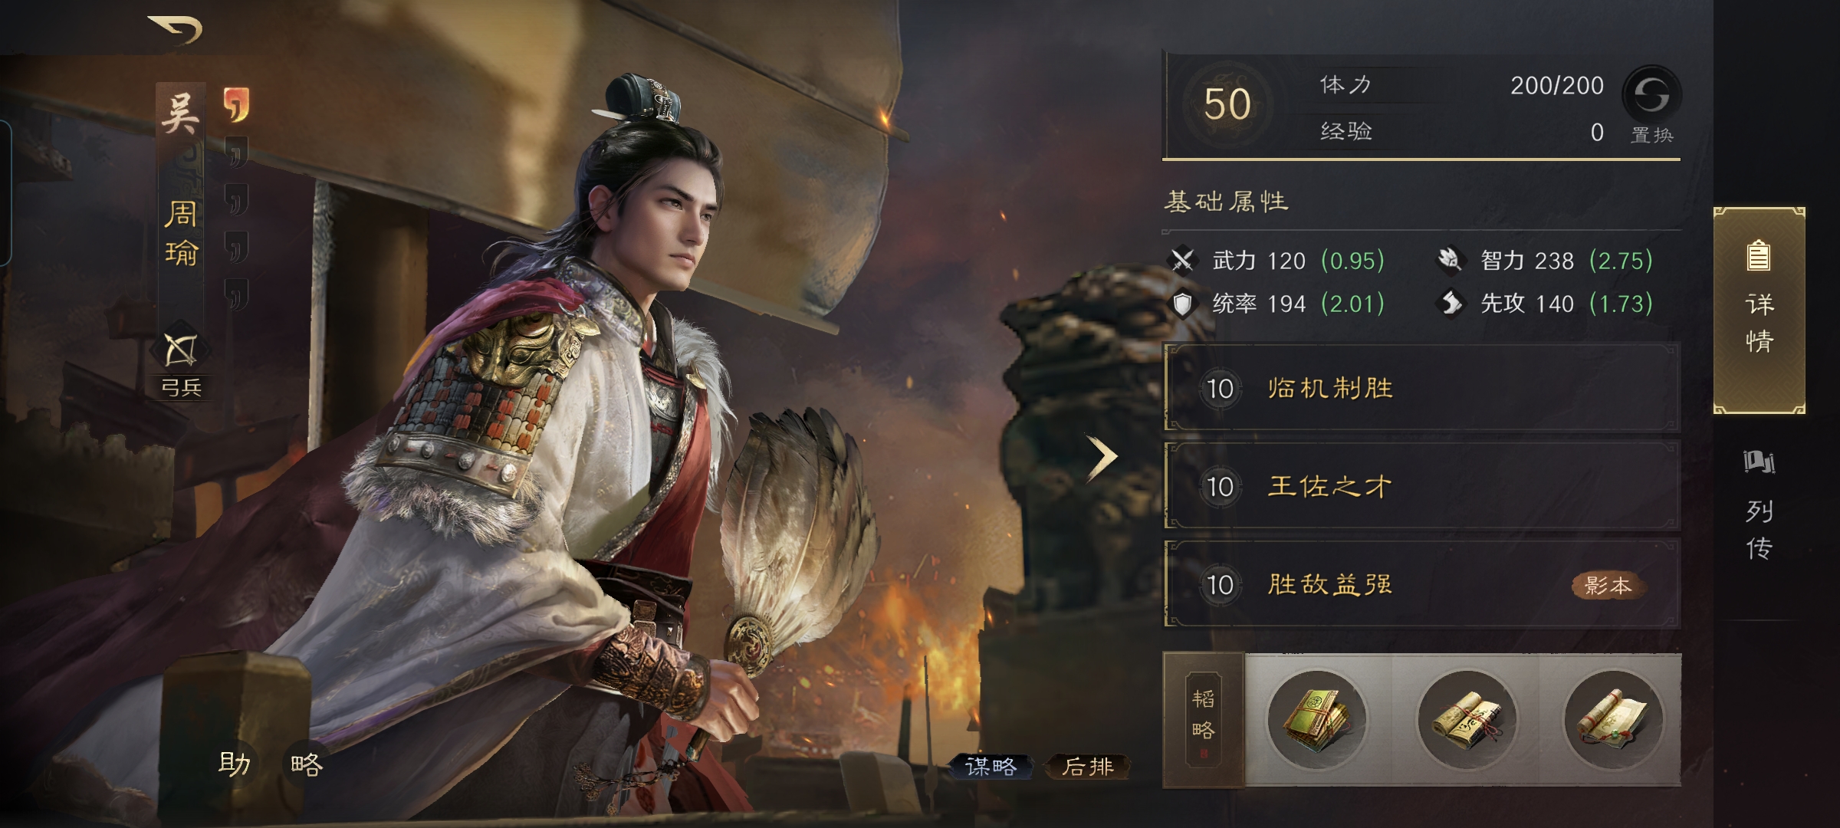Image resolution: width=1840 pixels, height=828 pixels.
Task: Tap the lit star rank marker
Action: point(237,104)
